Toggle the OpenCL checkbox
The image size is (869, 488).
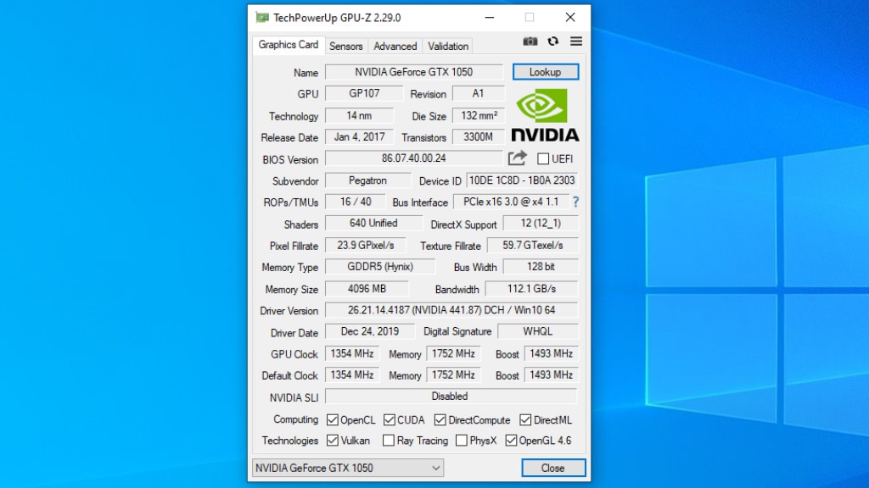(x=333, y=420)
